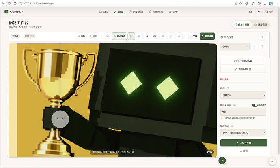Click the magnifier inspect icon in toolbar
280x168 pixels.
tap(108, 36)
